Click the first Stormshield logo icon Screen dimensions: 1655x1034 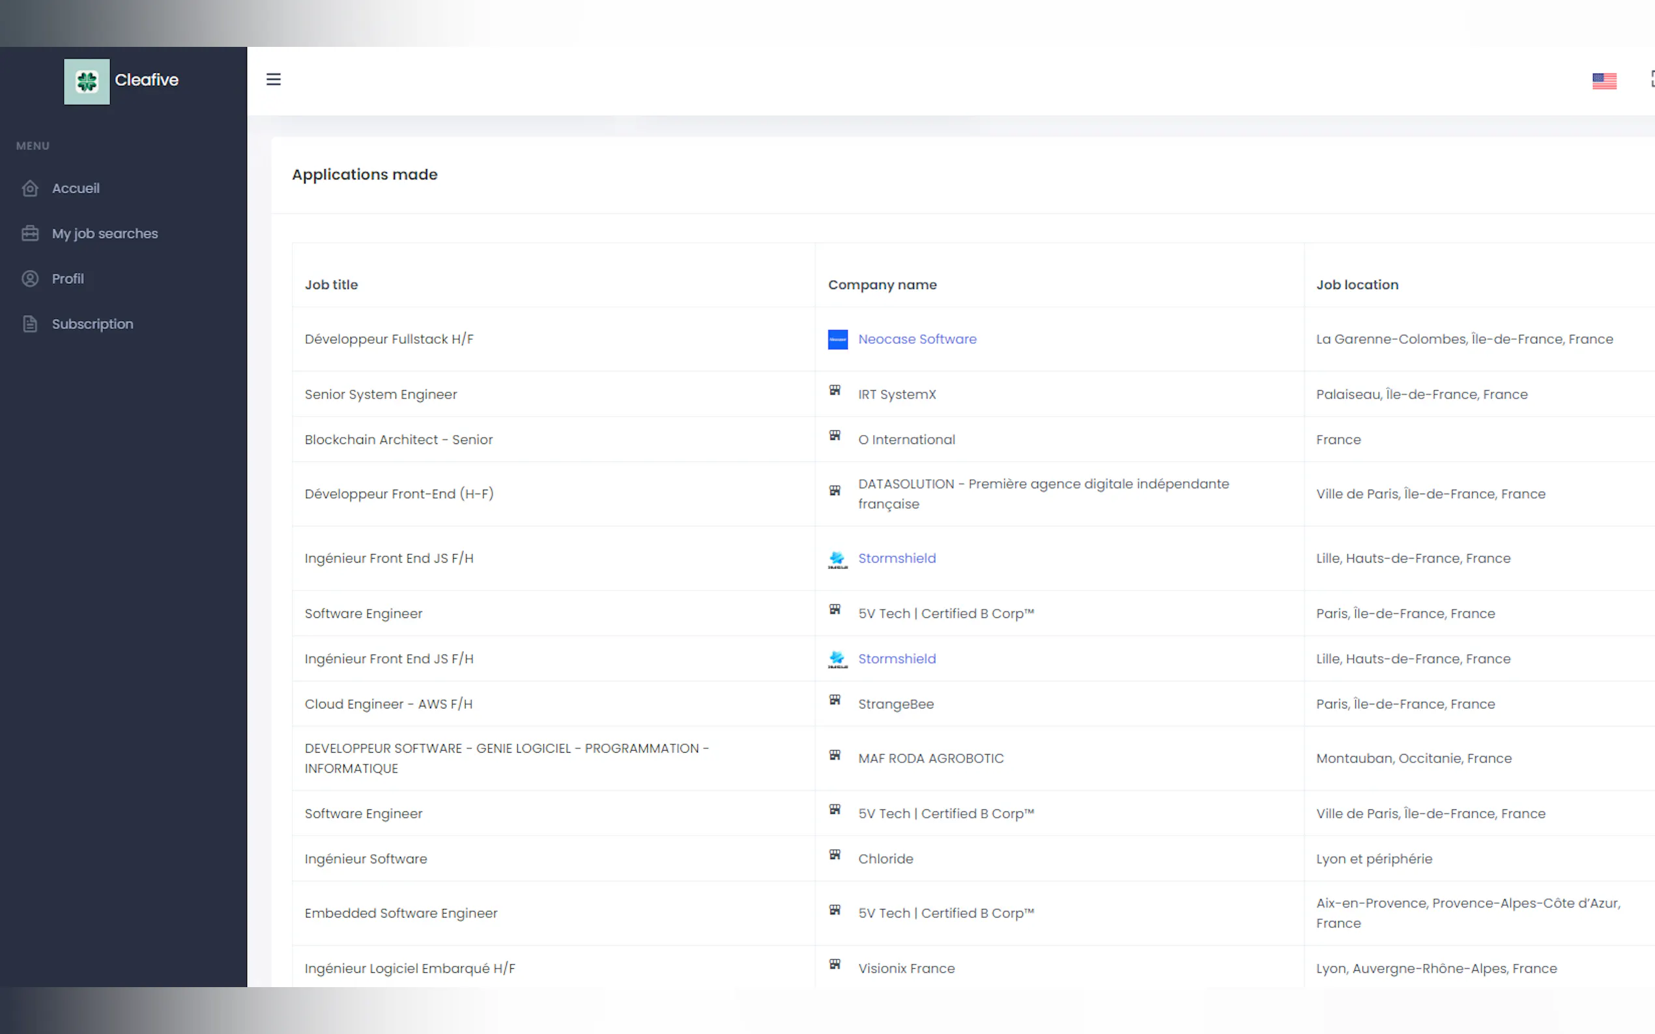coord(837,559)
